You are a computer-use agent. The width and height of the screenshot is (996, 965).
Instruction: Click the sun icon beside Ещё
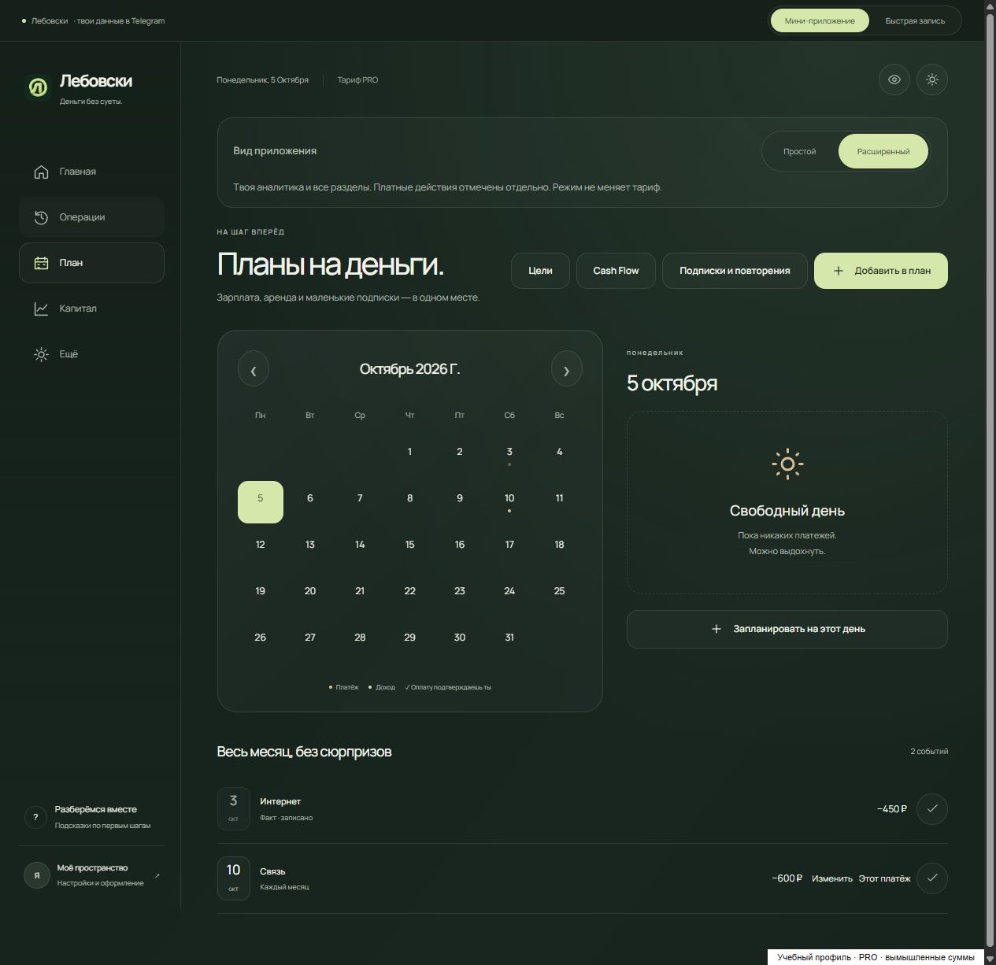[x=41, y=354]
